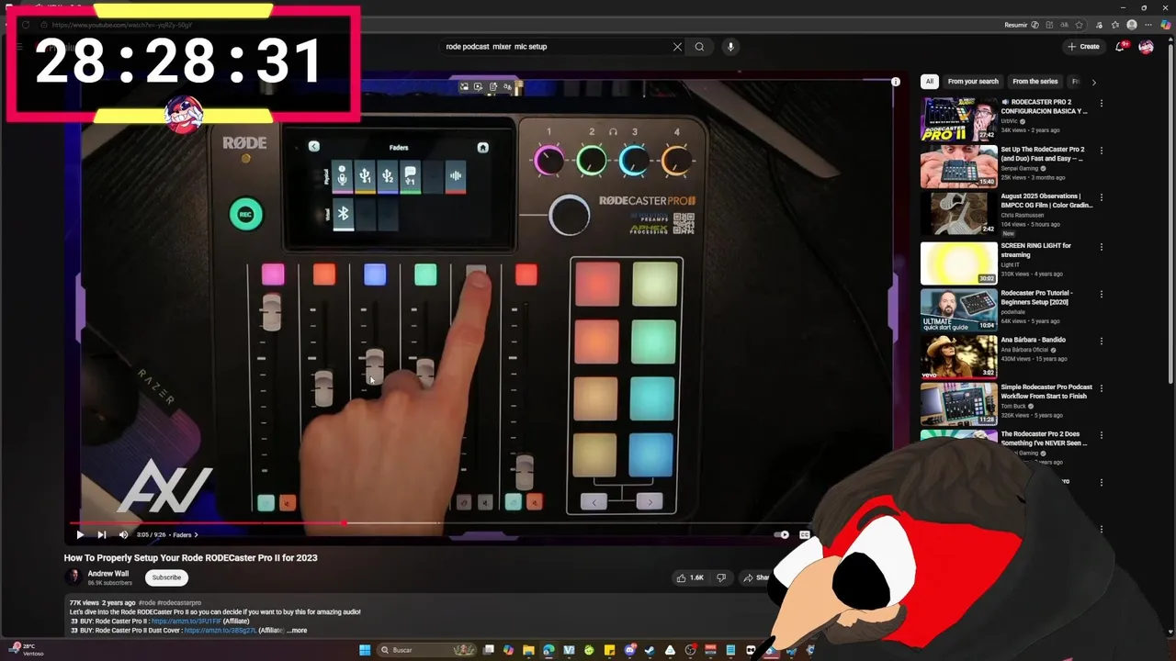Open options menu for SCREEN RING LIGHT video
The width and height of the screenshot is (1176, 661).
tap(1101, 247)
